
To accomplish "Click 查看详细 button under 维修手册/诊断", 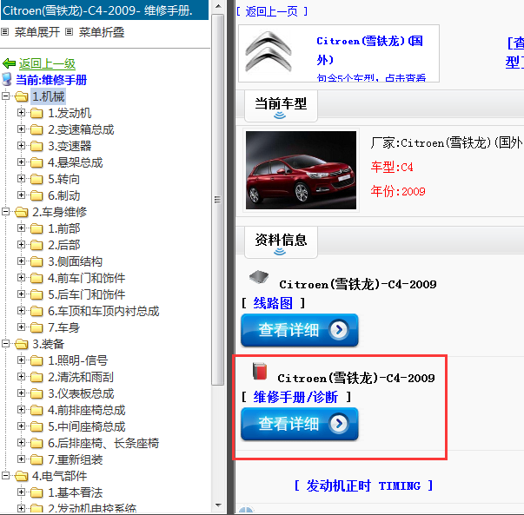I will pos(300,424).
